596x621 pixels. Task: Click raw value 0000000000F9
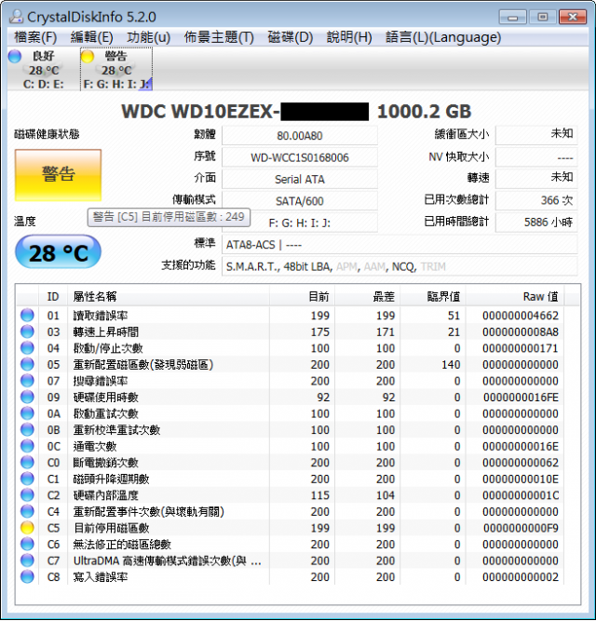click(x=521, y=528)
